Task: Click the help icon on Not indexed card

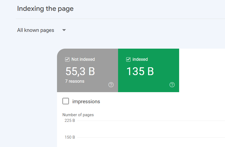Action: pyautogui.click(x=111, y=85)
